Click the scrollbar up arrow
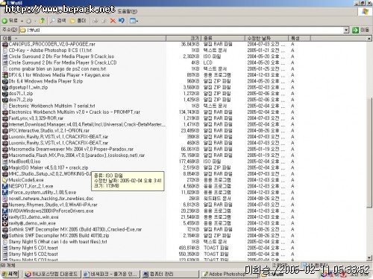373x279 pixels. tap(369, 39)
